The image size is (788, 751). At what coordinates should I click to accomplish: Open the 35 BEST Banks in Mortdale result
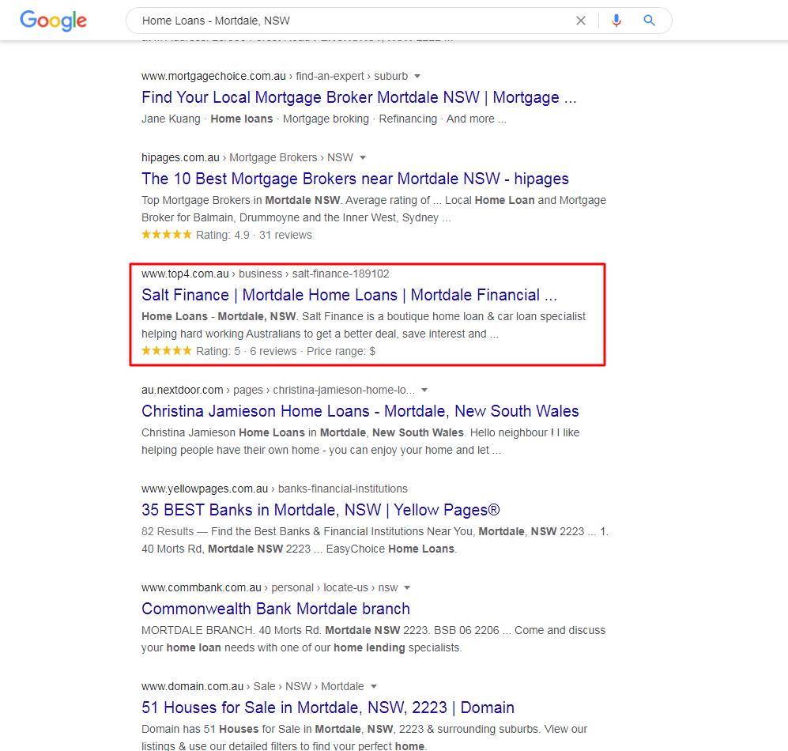click(x=320, y=510)
